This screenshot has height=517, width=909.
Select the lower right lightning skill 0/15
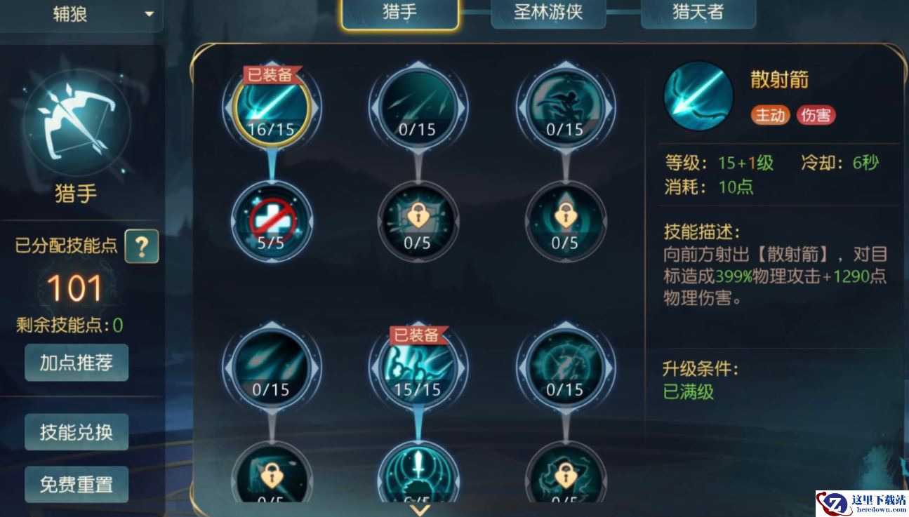565,370
